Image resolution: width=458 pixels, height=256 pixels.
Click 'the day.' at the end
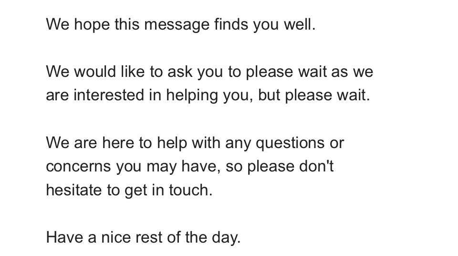pyautogui.click(x=213, y=238)
